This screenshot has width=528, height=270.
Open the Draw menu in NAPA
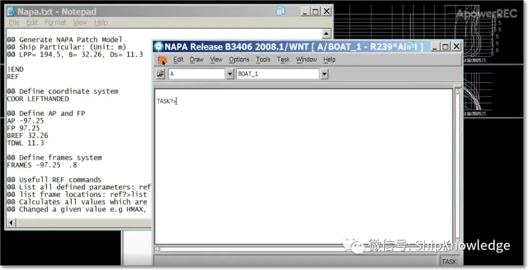pos(197,60)
